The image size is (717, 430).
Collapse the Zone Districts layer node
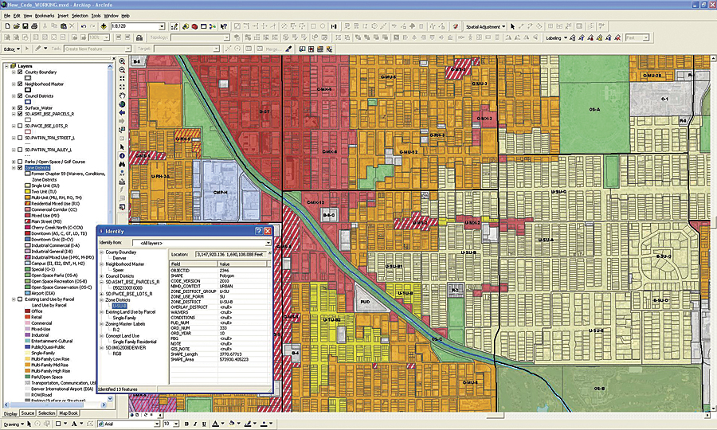14,168
